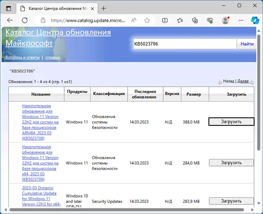The image size is (263, 214).
Task: Open the x64 KB5023706 update link
Action: point(40,163)
